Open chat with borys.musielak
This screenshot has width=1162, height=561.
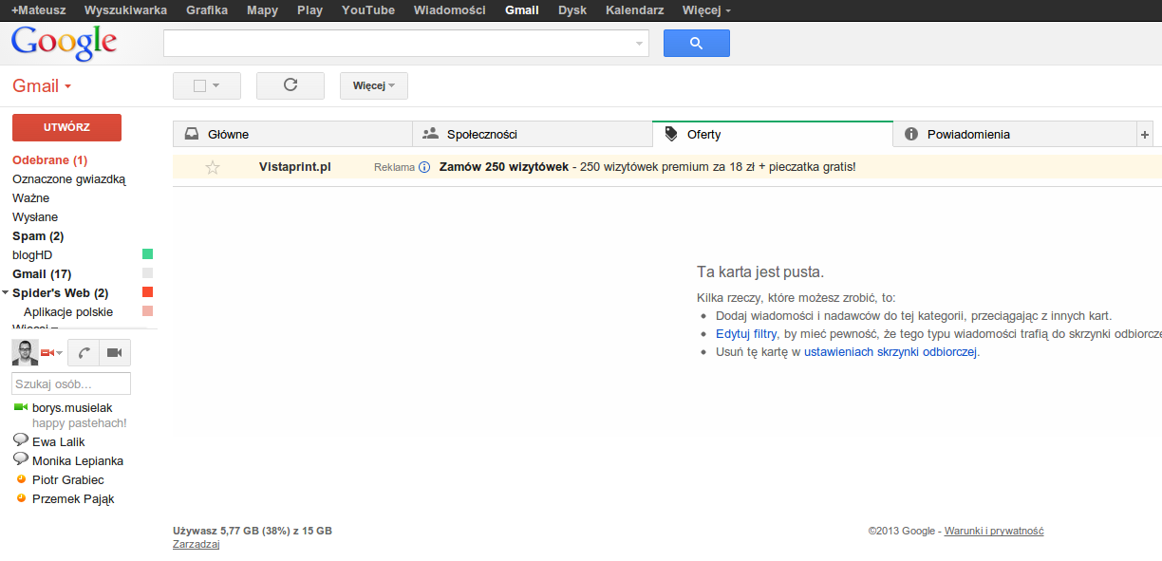(72, 408)
